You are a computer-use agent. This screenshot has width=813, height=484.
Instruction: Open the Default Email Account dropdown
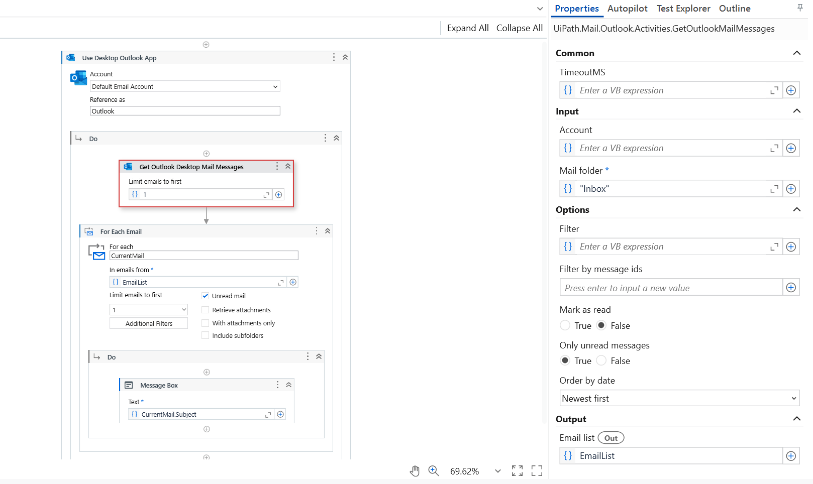185,86
